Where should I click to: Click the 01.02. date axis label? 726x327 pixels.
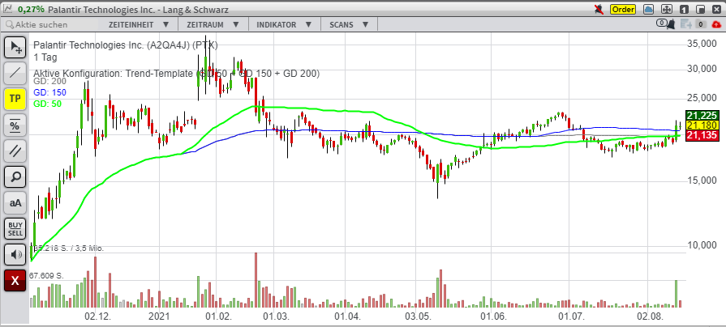218,316
